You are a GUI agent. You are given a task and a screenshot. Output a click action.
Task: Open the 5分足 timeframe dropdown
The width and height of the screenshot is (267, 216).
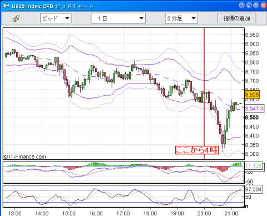181,18
